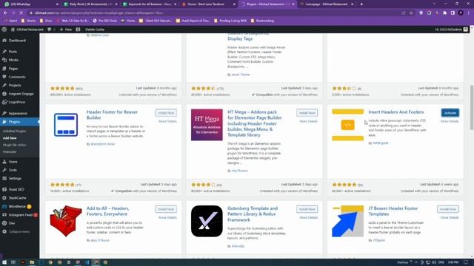
Task: Click the J7 Beaver plugin blue arrow icon
Action: click(x=347, y=222)
